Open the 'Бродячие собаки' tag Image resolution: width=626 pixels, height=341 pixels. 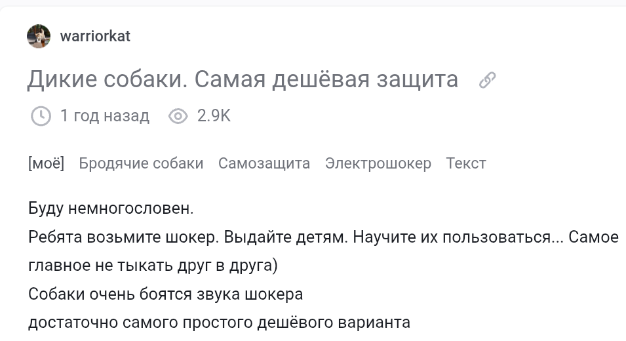tap(141, 163)
